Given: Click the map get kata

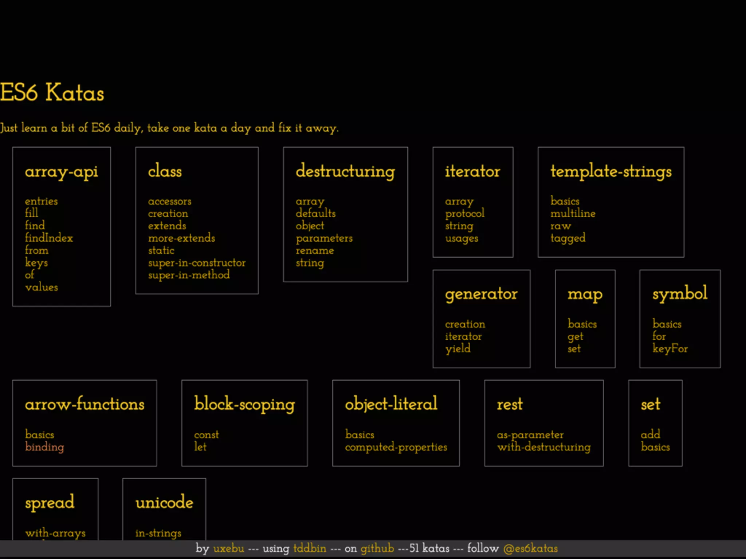Looking at the screenshot, I should 575,337.
